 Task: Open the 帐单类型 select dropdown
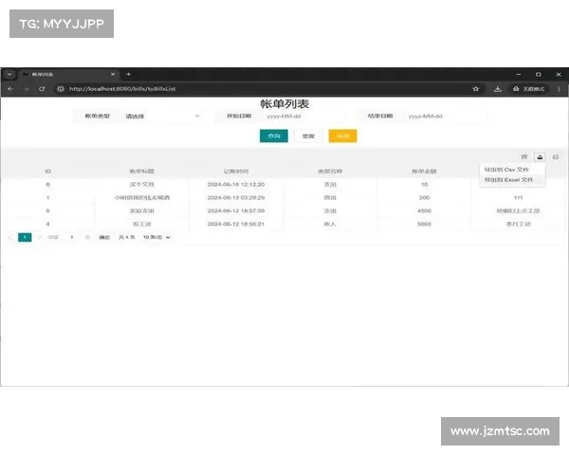coord(162,116)
